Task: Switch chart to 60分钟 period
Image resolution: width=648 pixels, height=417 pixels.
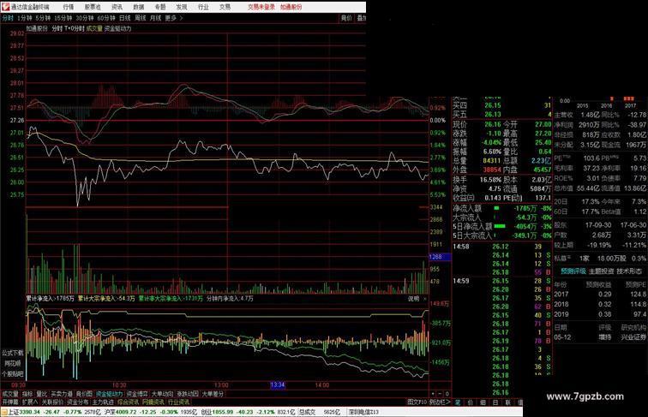Action: 106,18
